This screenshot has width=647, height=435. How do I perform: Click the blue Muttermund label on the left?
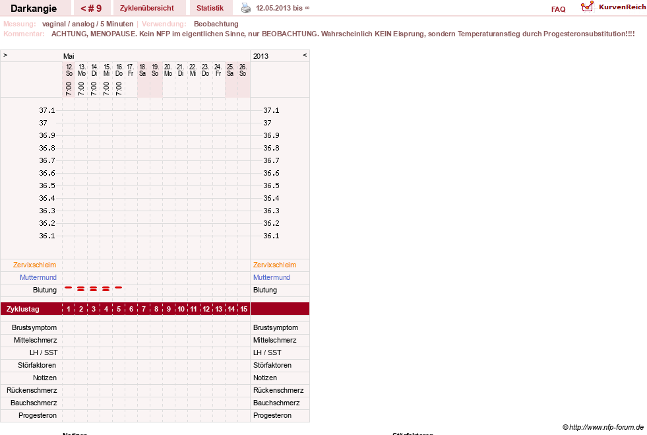click(x=38, y=277)
